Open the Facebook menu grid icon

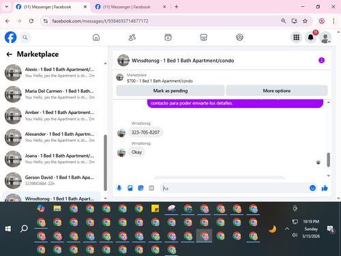coord(296,38)
